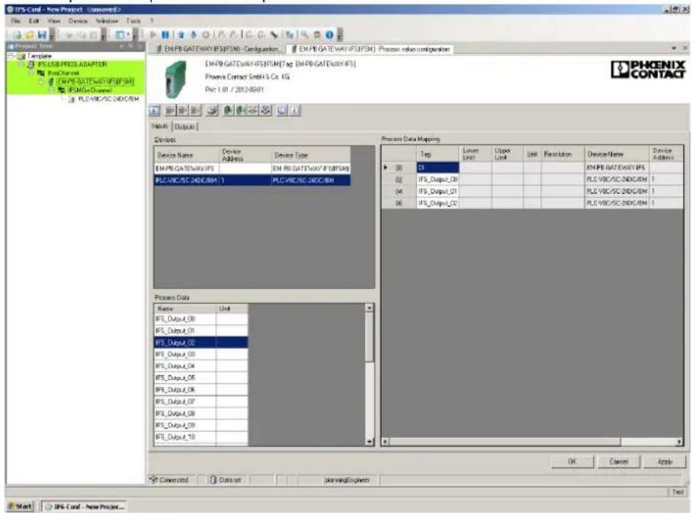Click the printer-like icon in device toolbar
The width and height of the screenshot is (692, 513).
click(x=212, y=110)
